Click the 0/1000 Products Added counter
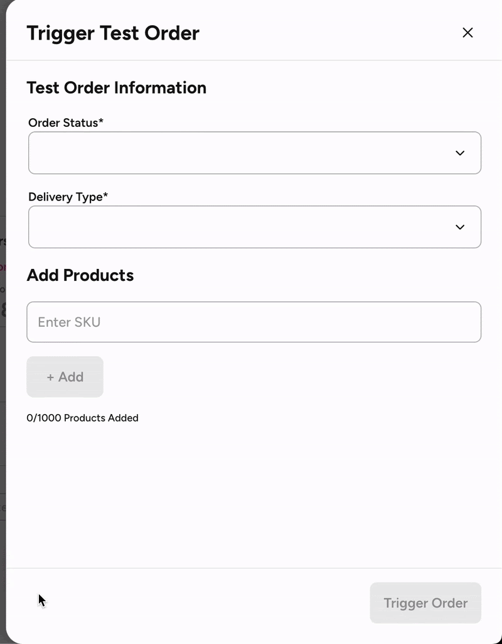Screen dimensions: 502x644 coord(82,418)
